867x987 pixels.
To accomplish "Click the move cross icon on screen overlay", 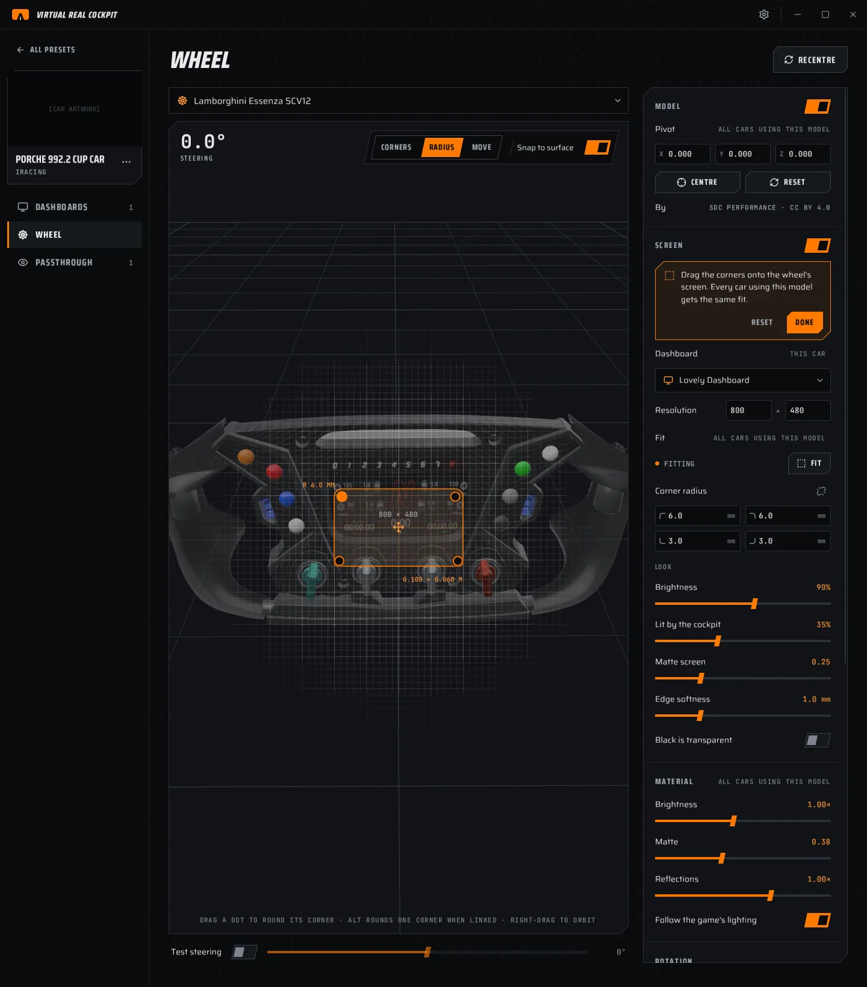I will coord(399,528).
